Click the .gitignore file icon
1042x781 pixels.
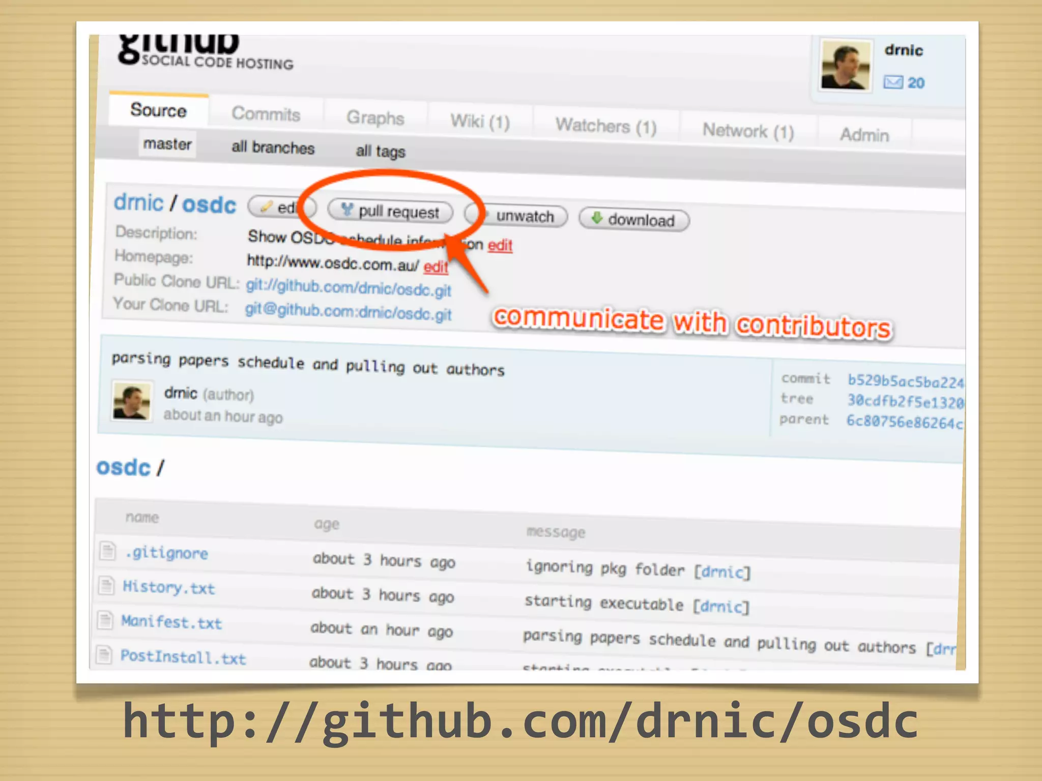tap(107, 551)
